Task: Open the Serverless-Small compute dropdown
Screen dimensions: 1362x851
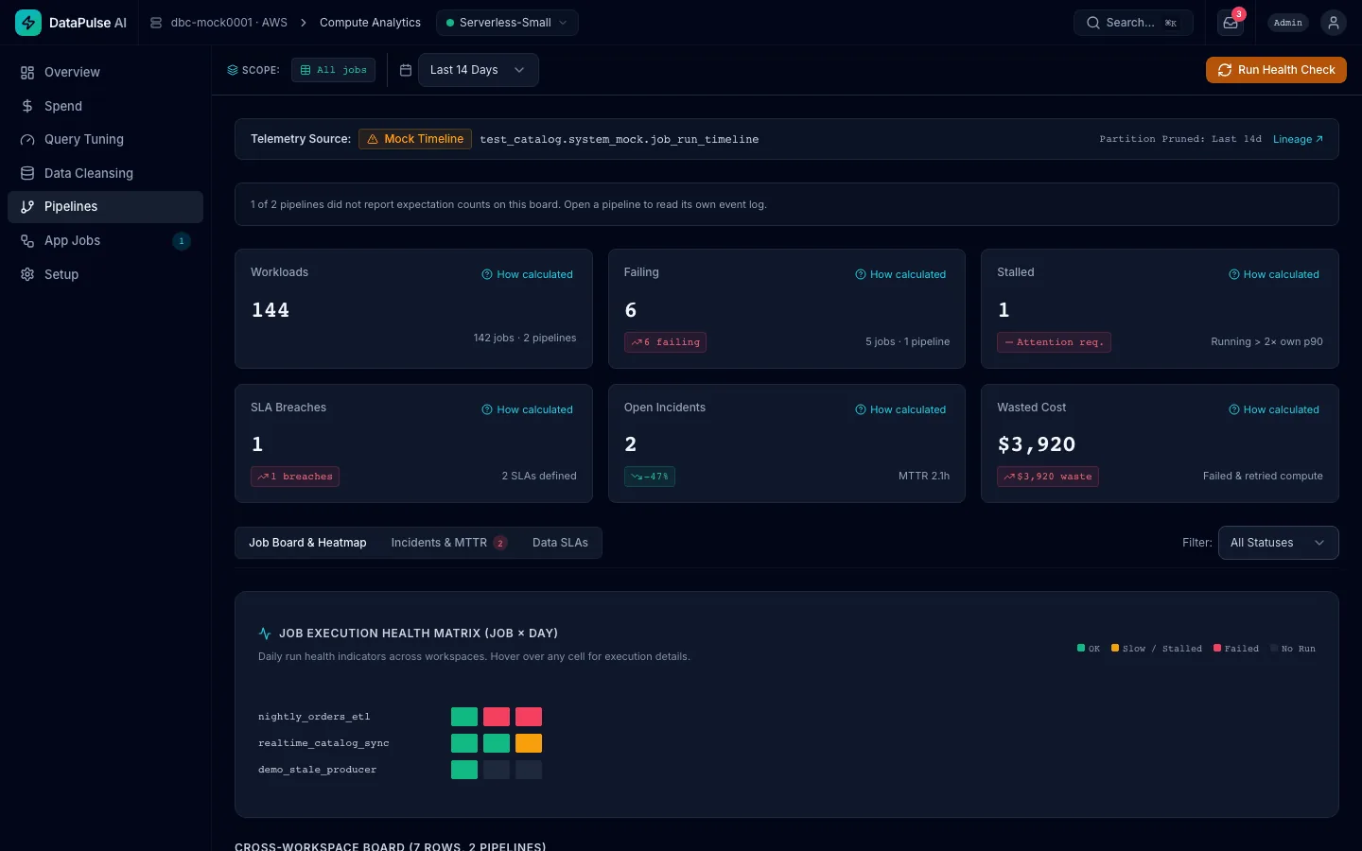Action: click(507, 23)
